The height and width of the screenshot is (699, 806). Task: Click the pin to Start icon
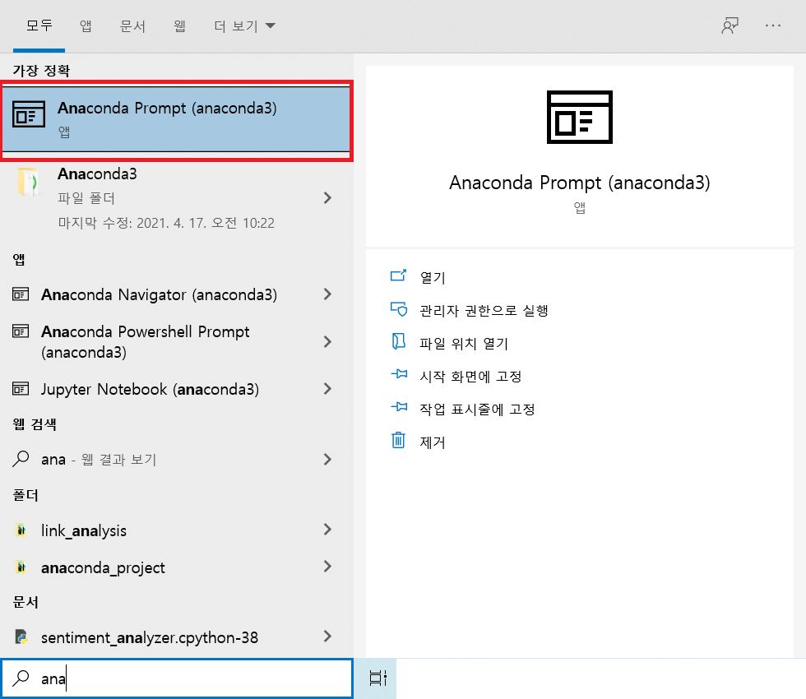click(399, 374)
